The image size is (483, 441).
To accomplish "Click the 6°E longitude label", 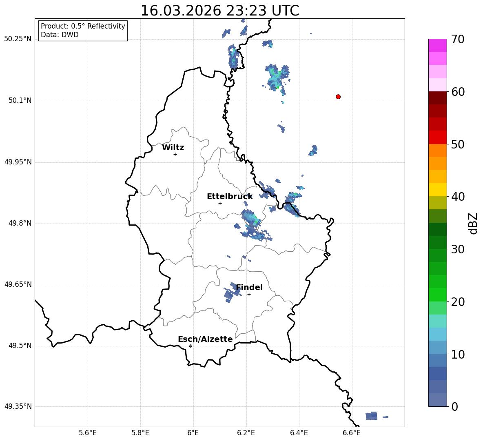I will click(x=193, y=433).
